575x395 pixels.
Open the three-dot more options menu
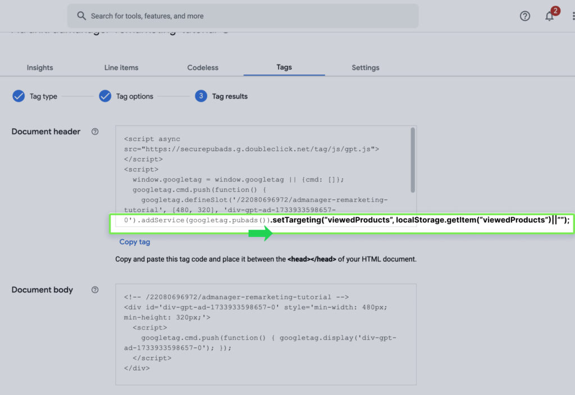click(573, 16)
